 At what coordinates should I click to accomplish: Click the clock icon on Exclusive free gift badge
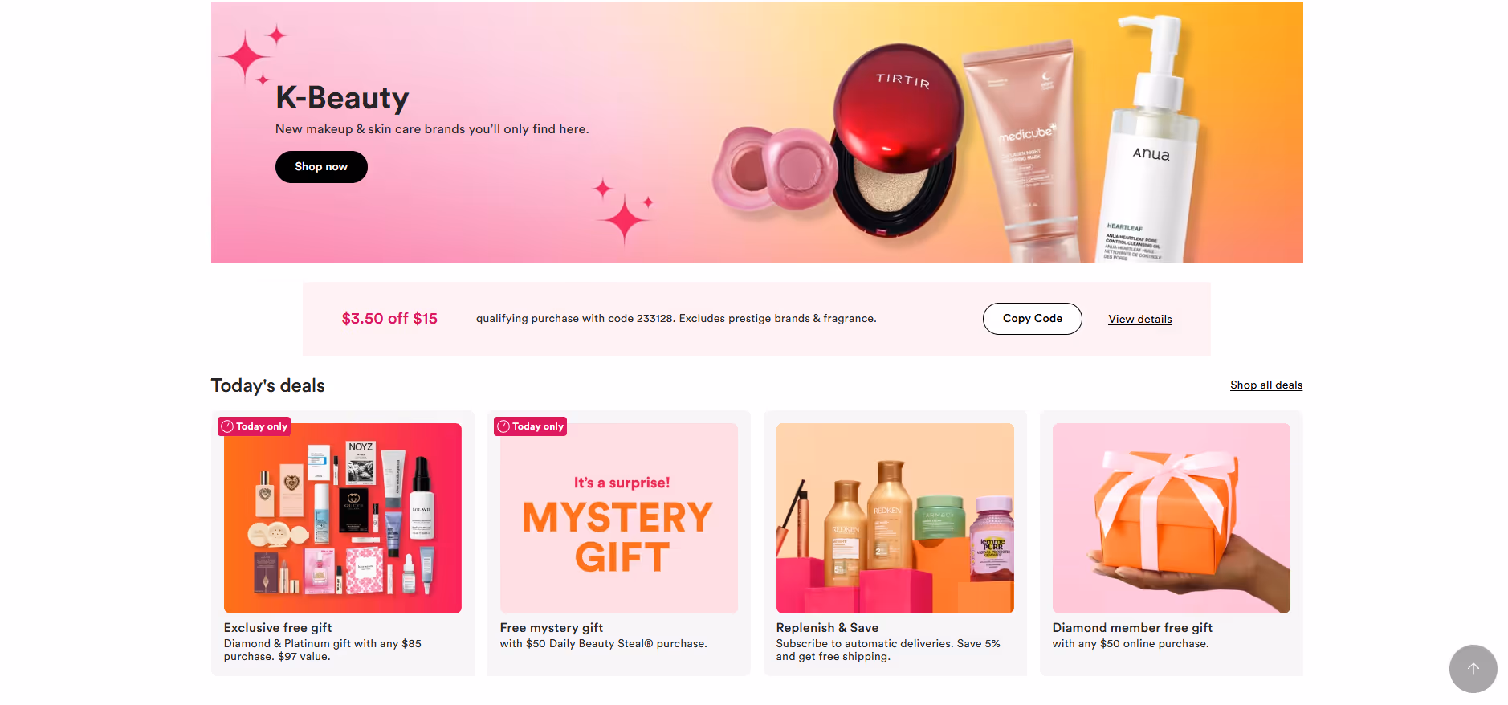point(227,426)
